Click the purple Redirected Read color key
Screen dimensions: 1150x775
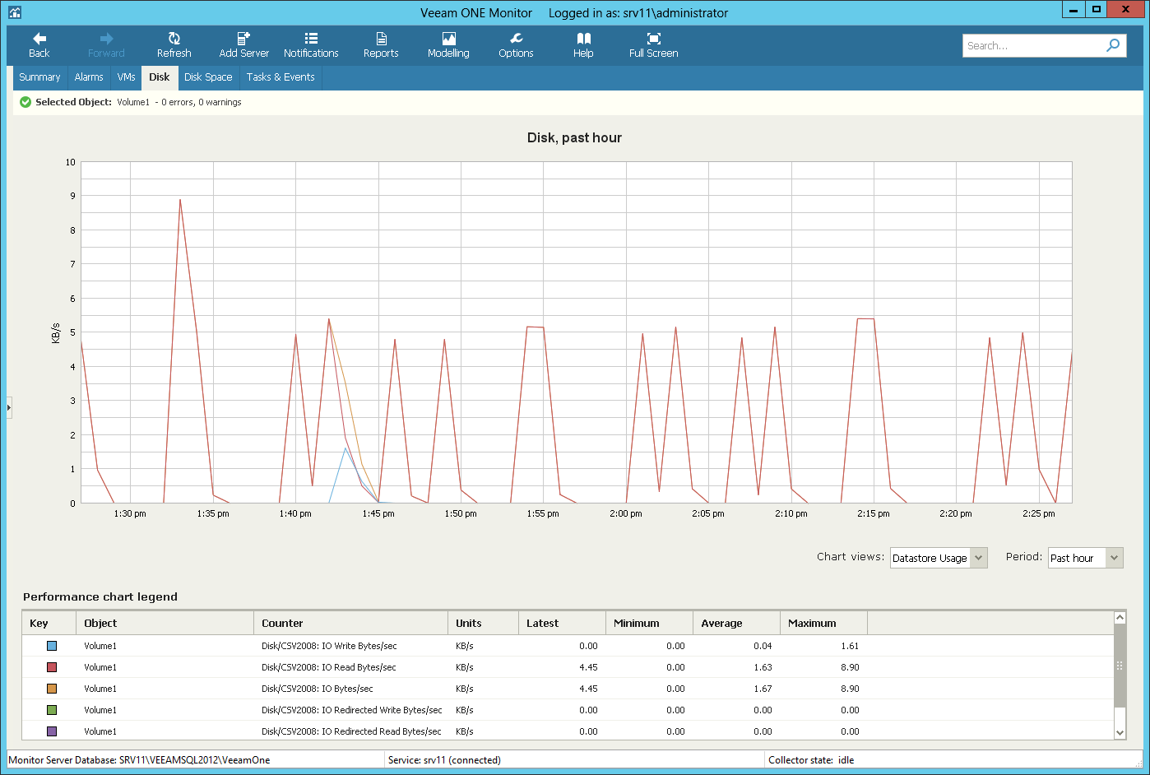point(52,731)
